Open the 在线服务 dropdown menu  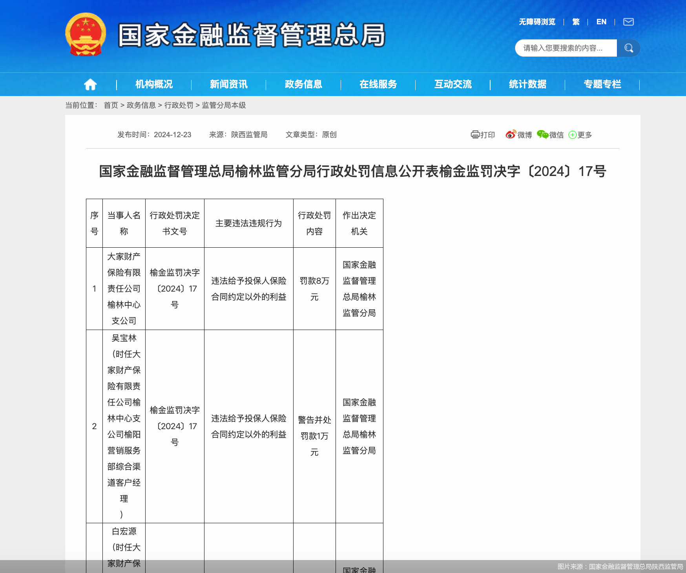click(378, 84)
